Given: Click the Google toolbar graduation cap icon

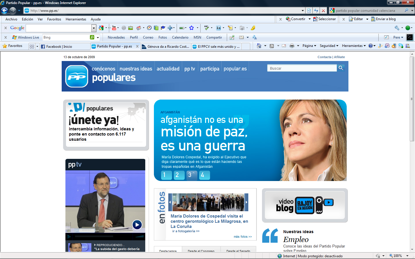Looking at the screenshot, I should coord(163,28).
